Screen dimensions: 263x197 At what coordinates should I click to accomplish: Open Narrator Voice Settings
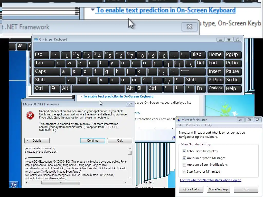coord(218,189)
